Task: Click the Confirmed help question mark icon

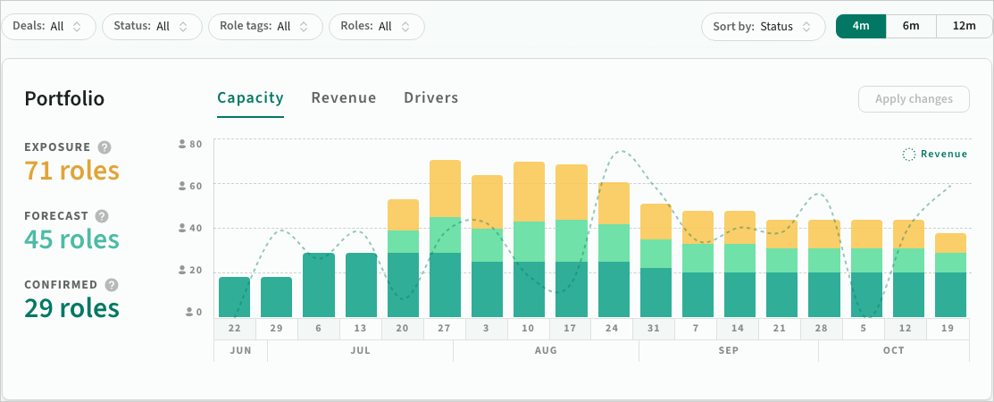Action: point(111,285)
